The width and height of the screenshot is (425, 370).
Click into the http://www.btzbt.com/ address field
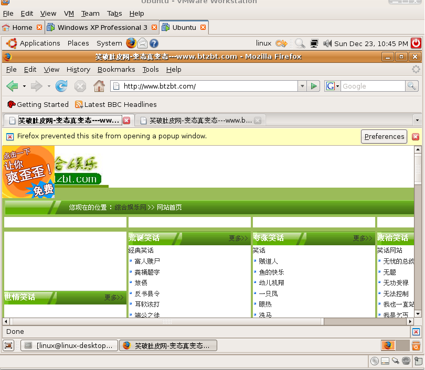click(x=204, y=86)
